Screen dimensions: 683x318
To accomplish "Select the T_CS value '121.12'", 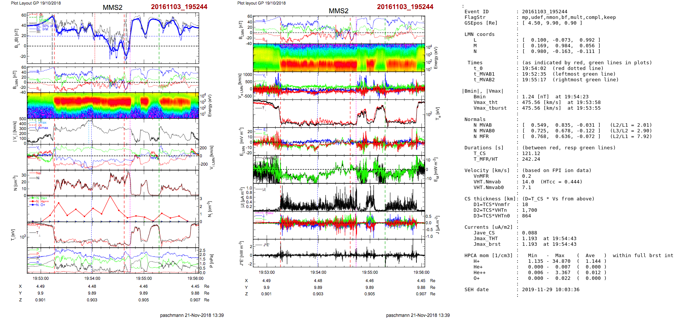I will [531, 154].
